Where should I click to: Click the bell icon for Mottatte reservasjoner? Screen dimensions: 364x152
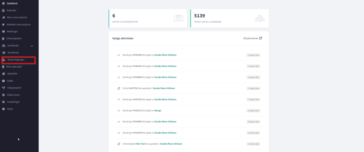(x=3, y=25)
